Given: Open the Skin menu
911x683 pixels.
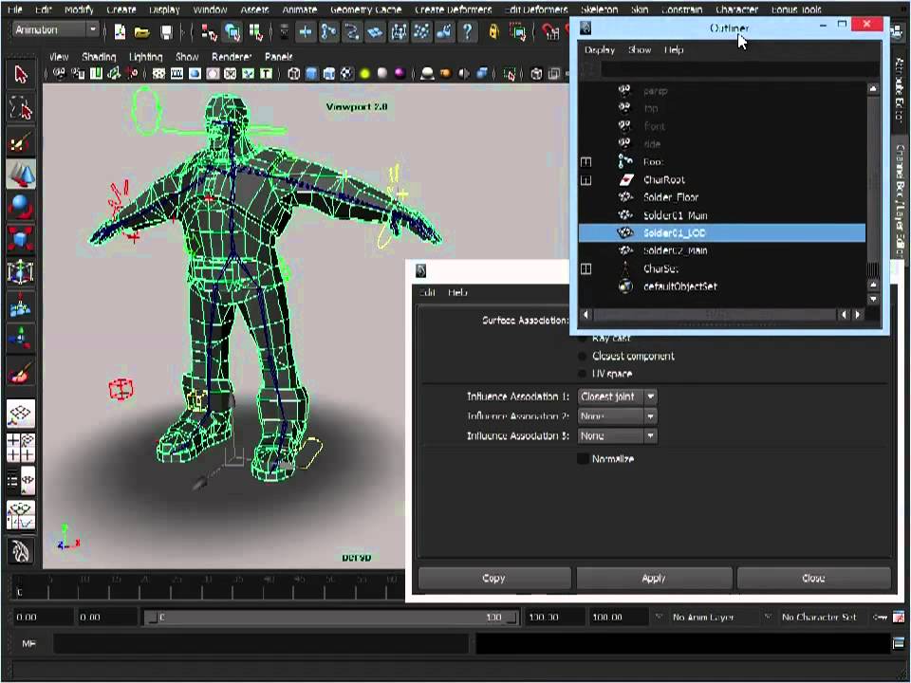Looking at the screenshot, I should click(x=640, y=9).
